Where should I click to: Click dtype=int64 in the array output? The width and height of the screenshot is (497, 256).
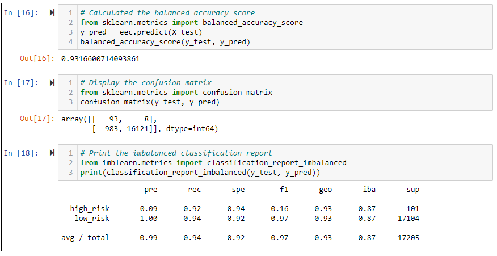click(190, 129)
